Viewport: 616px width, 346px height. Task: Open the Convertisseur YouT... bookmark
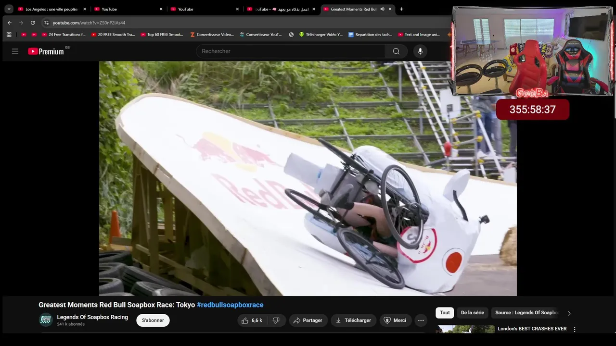pyautogui.click(x=261, y=35)
